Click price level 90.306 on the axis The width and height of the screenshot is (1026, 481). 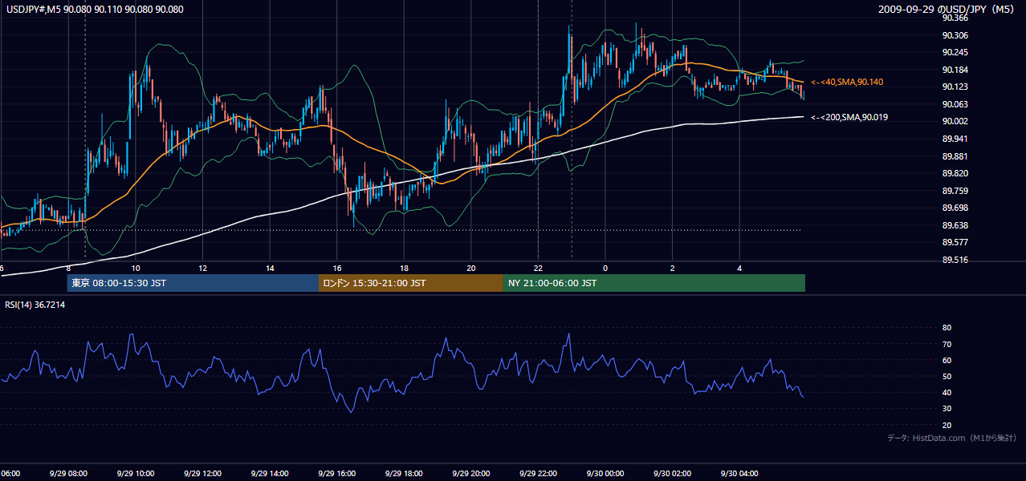click(955, 35)
